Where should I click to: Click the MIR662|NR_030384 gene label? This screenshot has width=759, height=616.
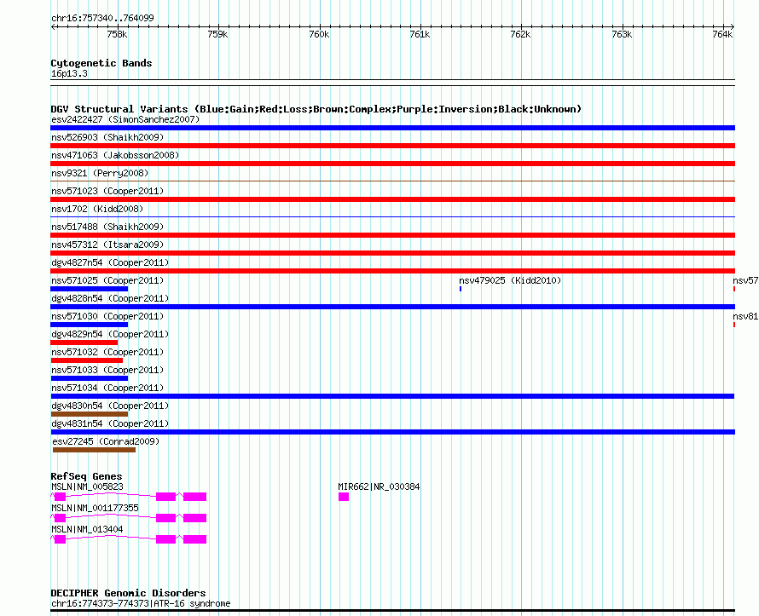pyautogui.click(x=379, y=486)
